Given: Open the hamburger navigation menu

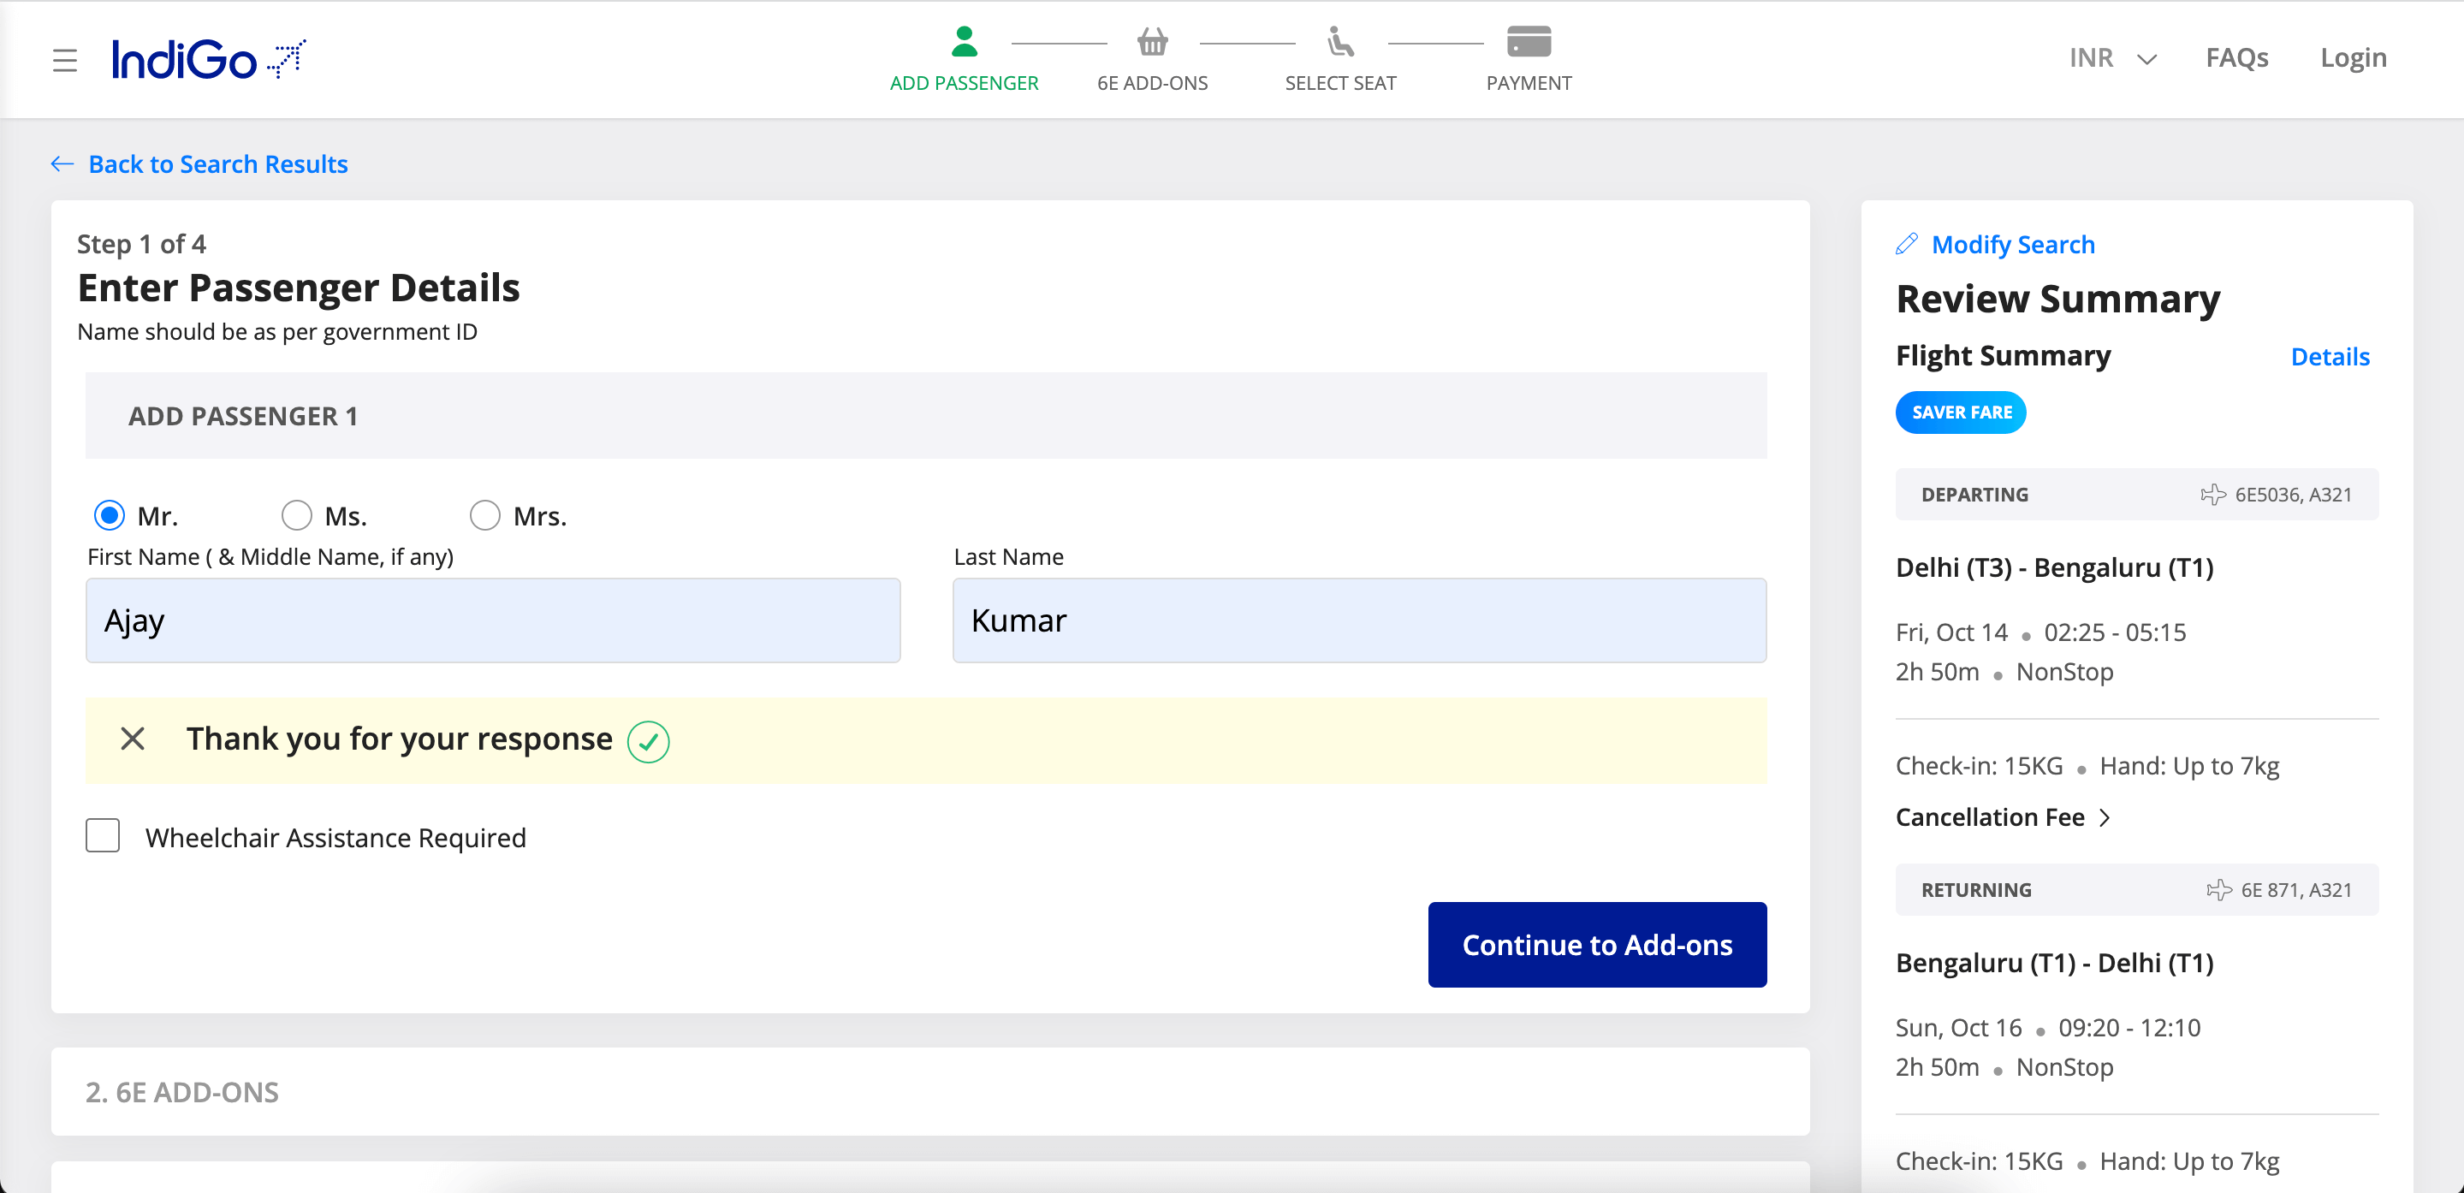Looking at the screenshot, I should point(64,59).
